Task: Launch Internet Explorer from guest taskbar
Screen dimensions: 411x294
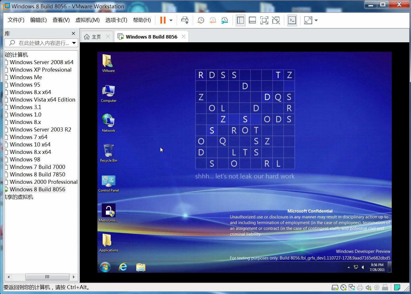Action: pyautogui.click(x=123, y=267)
